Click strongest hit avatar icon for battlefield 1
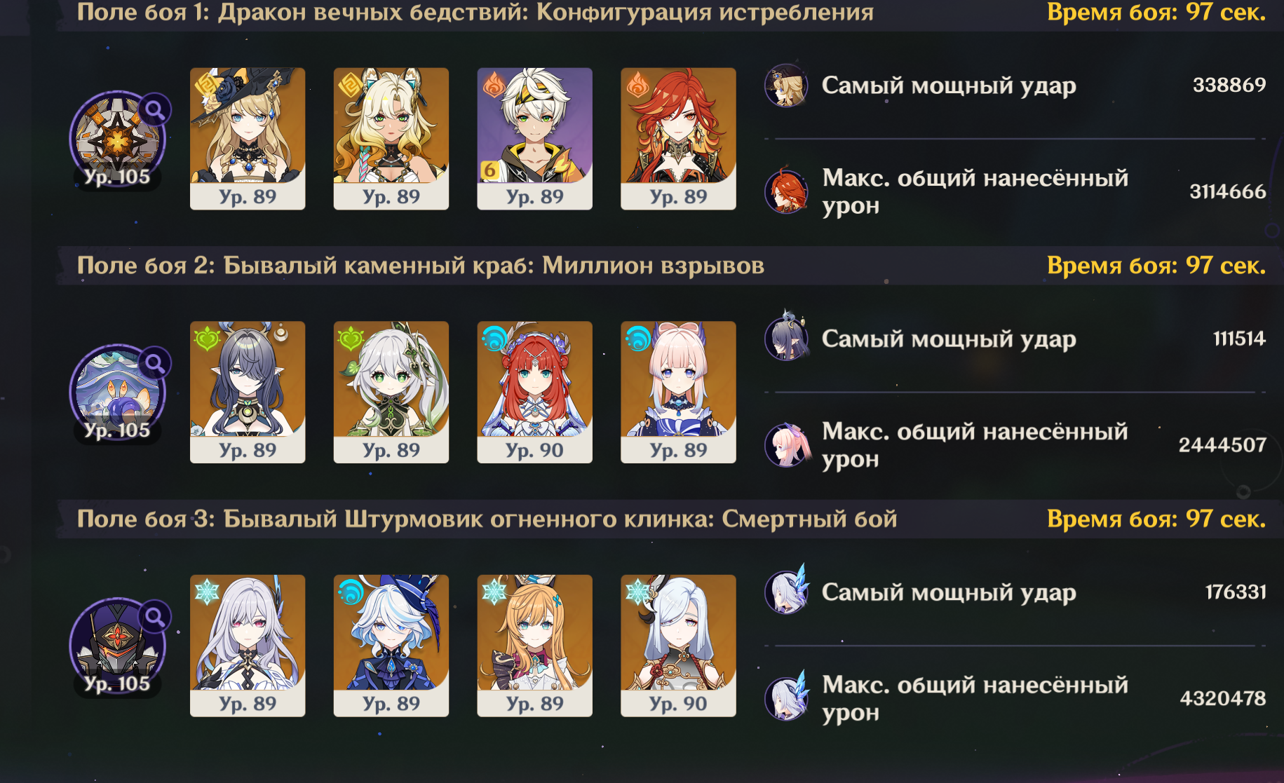1284x783 pixels. pyautogui.click(x=786, y=86)
